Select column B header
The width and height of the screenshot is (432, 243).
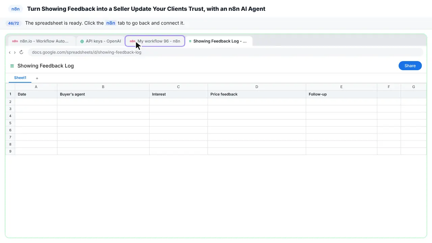103,87
